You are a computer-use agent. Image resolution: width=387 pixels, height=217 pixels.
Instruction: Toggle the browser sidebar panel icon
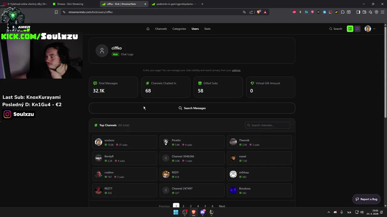coord(358,12)
